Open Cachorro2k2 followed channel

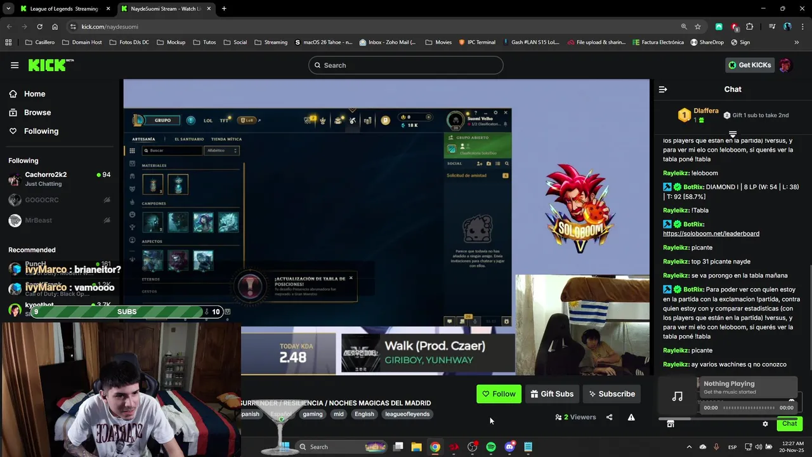(x=60, y=179)
